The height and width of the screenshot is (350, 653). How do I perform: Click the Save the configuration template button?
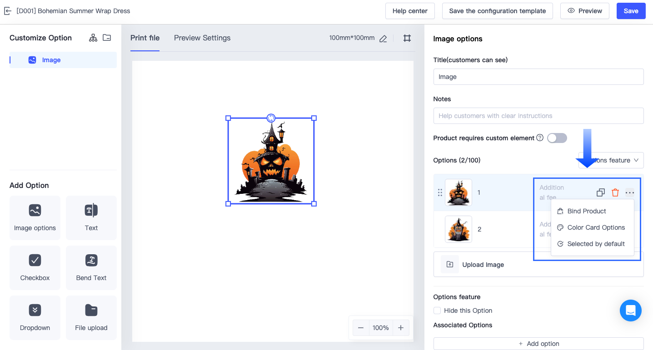click(497, 11)
